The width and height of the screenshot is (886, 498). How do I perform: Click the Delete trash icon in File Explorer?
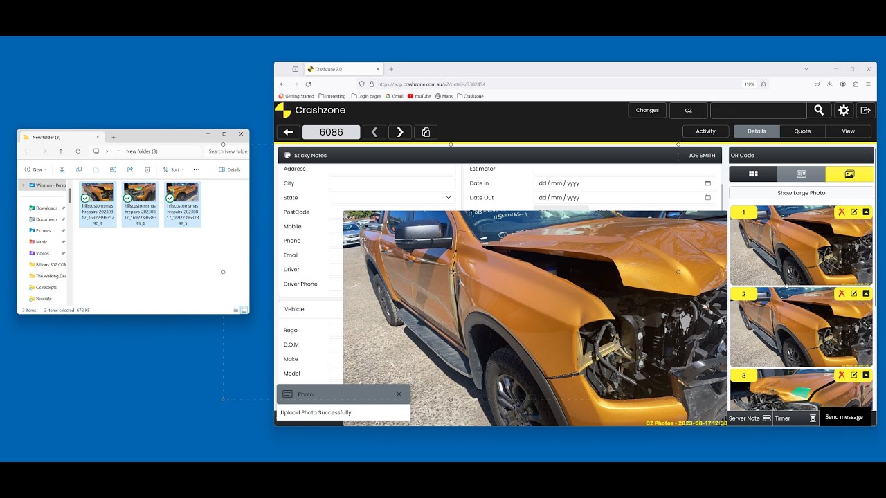(x=147, y=169)
